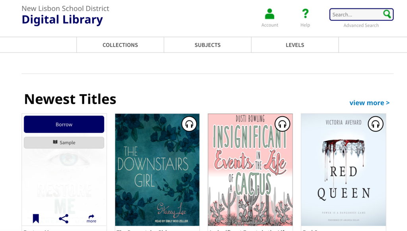
Task: Borrow the Restore Me book
Action: (x=64, y=124)
